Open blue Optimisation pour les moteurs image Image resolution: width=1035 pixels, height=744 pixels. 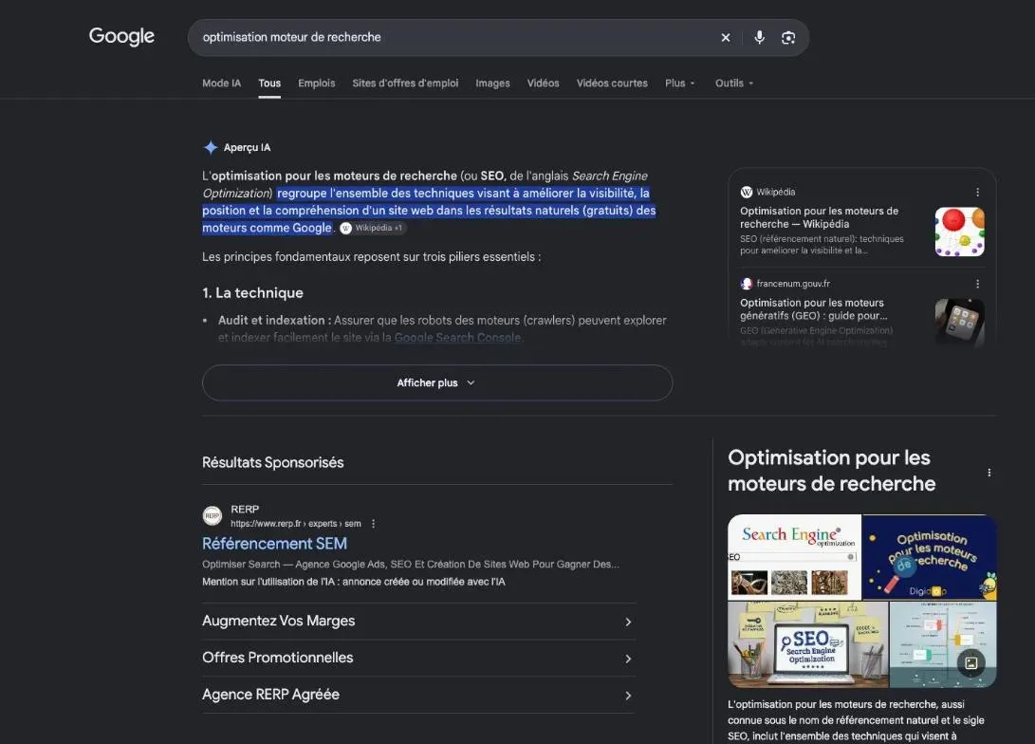(930, 557)
